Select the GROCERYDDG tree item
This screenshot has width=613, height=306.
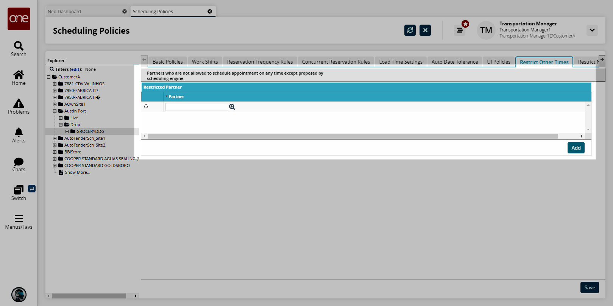(90, 131)
